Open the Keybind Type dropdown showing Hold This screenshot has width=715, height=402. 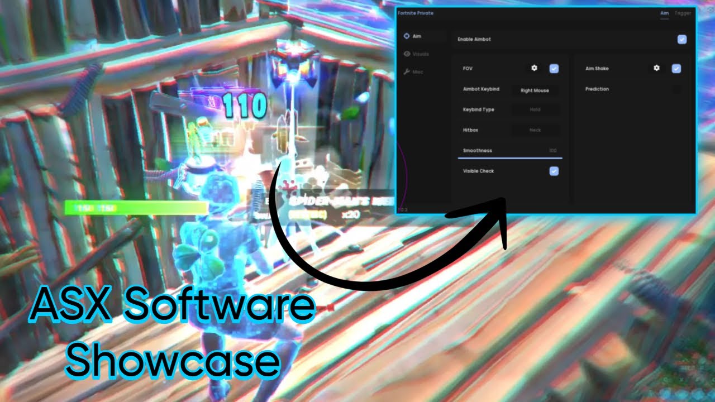(535, 110)
